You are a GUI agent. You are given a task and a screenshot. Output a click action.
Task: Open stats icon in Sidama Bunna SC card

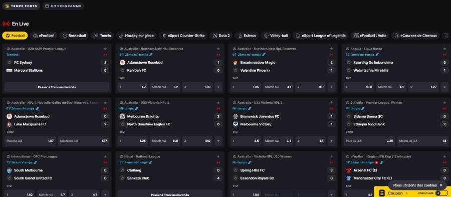click(x=363, y=108)
